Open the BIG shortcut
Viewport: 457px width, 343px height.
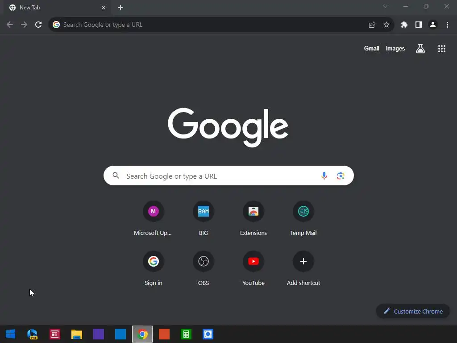(204, 218)
